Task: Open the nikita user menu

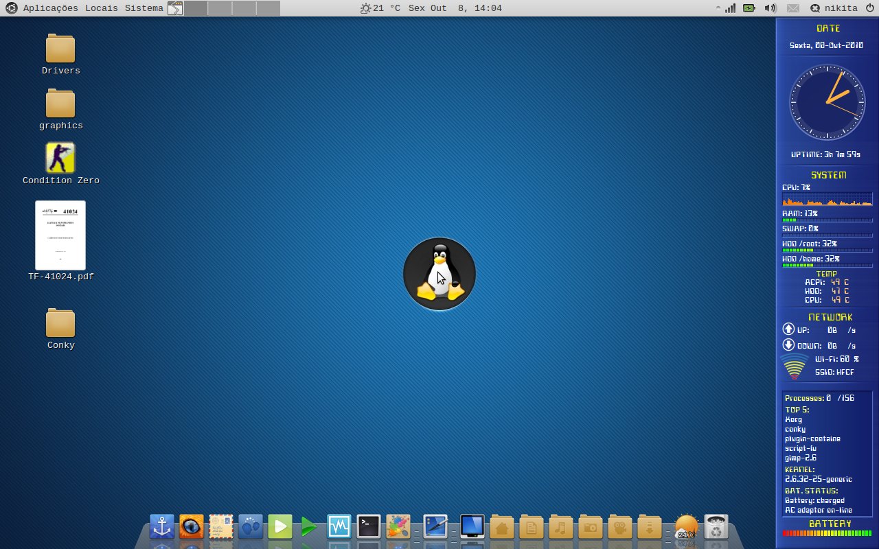Action: coord(834,8)
